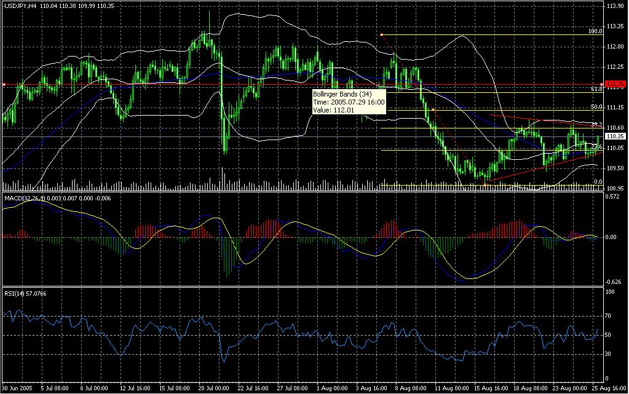Click the 111.15 price axis label
This screenshot has width=629, height=394.
pos(615,108)
